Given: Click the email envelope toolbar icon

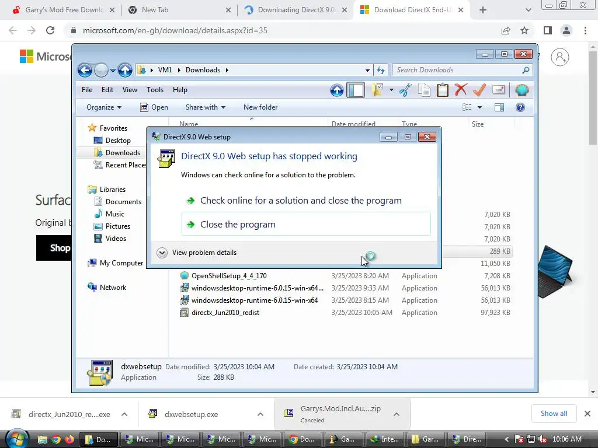Looking at the screenshot, I should coord(499,90).
